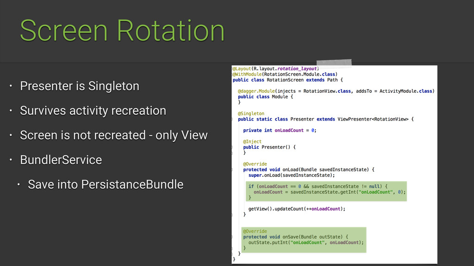This screenshot has height=266, width=474.
Task: Click the "private int onLoadCount = 0;" line
Action: point(280,131)
